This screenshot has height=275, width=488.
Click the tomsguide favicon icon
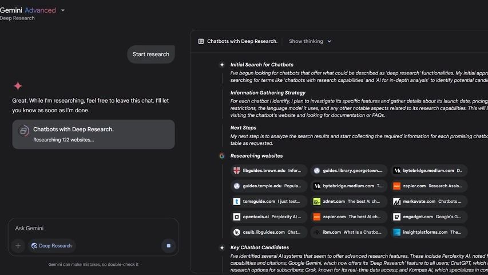tap(237, 202)
